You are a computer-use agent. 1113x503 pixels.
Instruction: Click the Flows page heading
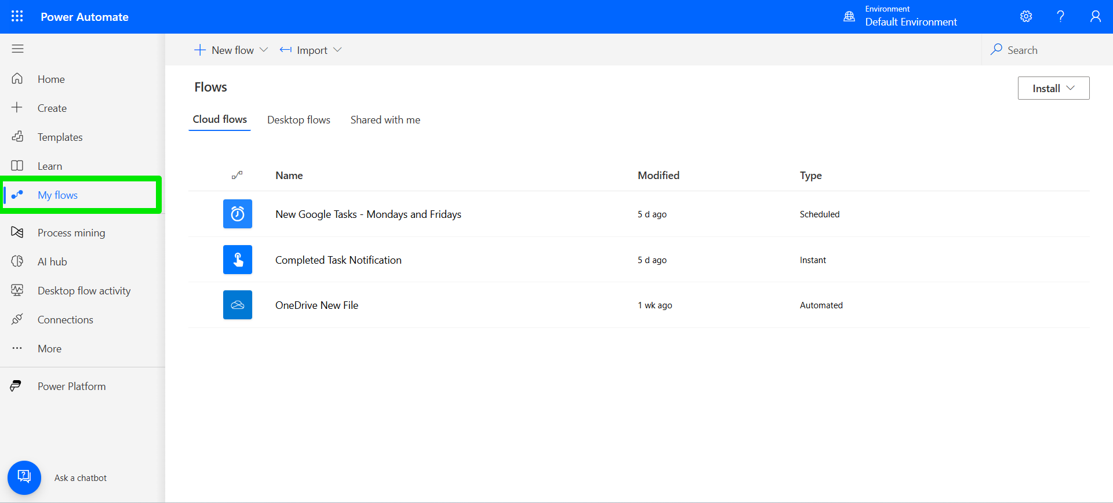(210, 87)
